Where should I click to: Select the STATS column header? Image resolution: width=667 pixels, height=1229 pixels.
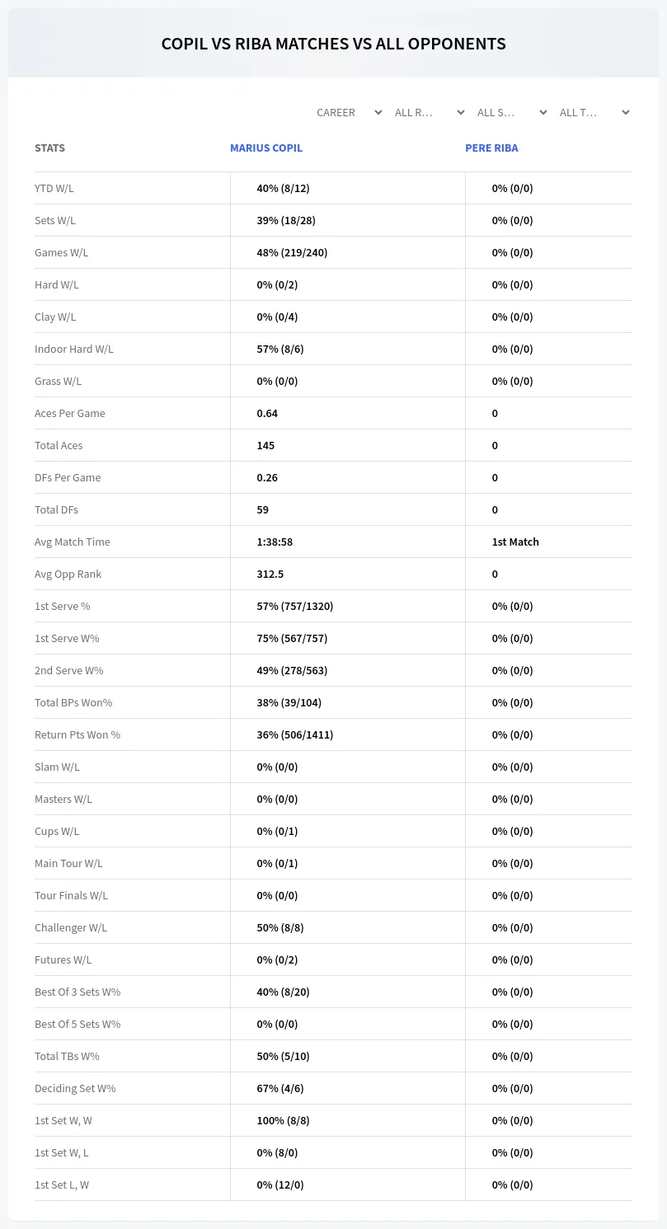(49, 148)
